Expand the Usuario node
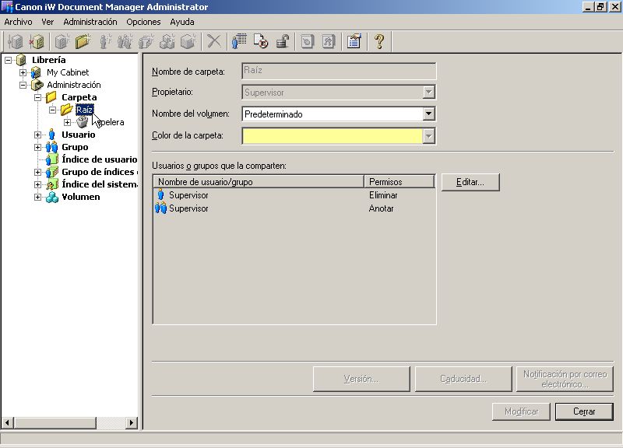The height and width of the screenshot is (448, 623). point(37,135)
